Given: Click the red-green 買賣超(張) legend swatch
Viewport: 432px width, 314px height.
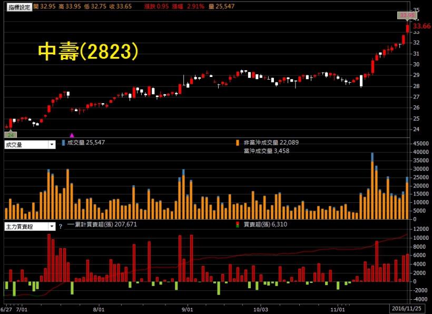Looking at the screenshot, I should tap(238, 224).
